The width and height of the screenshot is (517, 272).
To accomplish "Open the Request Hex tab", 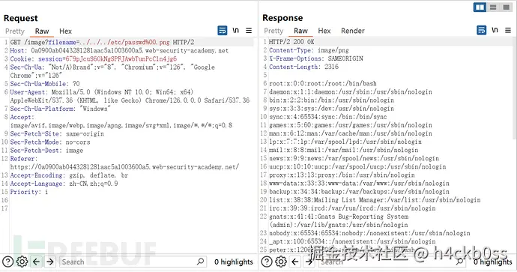I will coord(65,31).
